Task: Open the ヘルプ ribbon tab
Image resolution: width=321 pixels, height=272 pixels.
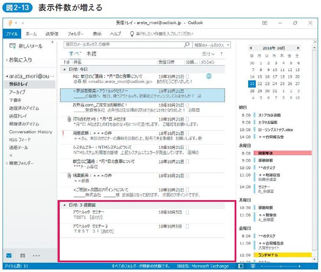Action: [x=115, y=34]
